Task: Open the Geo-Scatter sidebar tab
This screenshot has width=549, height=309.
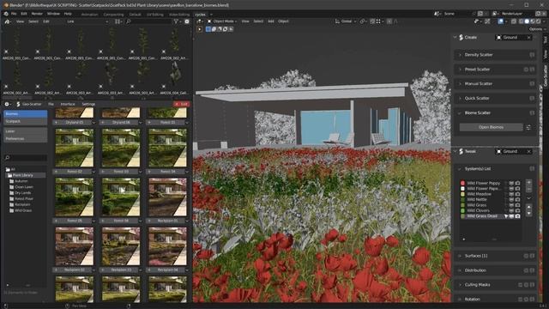Action: (546, 76)
